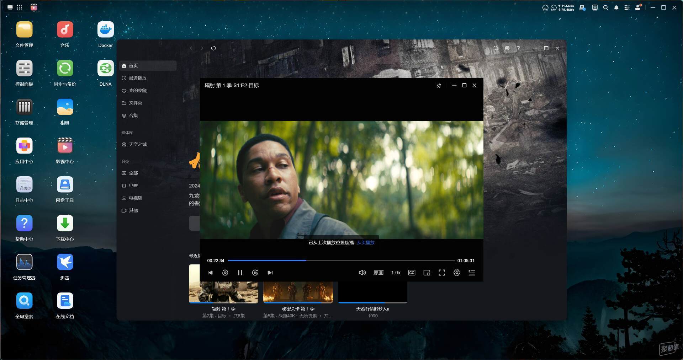Show desktop via top-left monitor icon
Viewport: 683px width, 360px height.
(10, 7)
